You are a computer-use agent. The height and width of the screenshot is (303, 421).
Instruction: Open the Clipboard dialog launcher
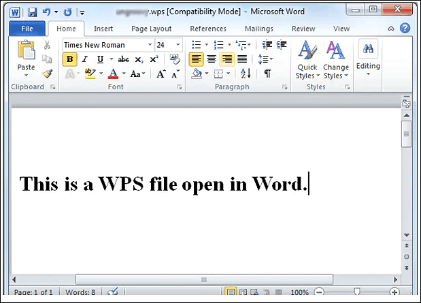click(53, 87)
